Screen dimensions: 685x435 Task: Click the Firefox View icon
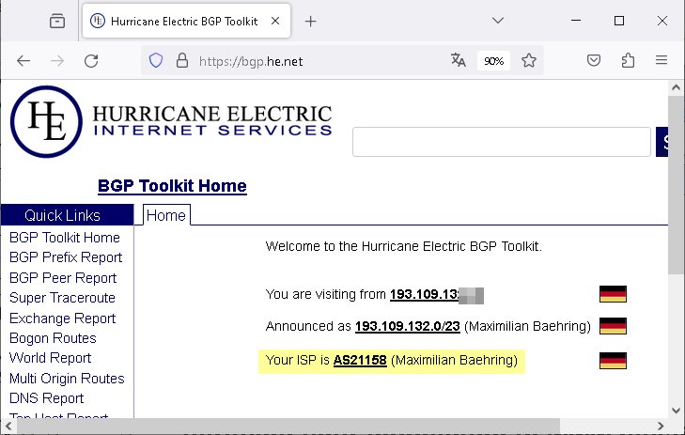pyautogui.click(x=57, y=21)
